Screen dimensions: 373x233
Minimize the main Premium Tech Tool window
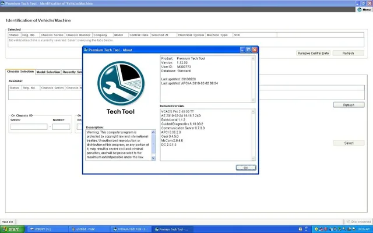pyautogui.click(x=358, y=3)
